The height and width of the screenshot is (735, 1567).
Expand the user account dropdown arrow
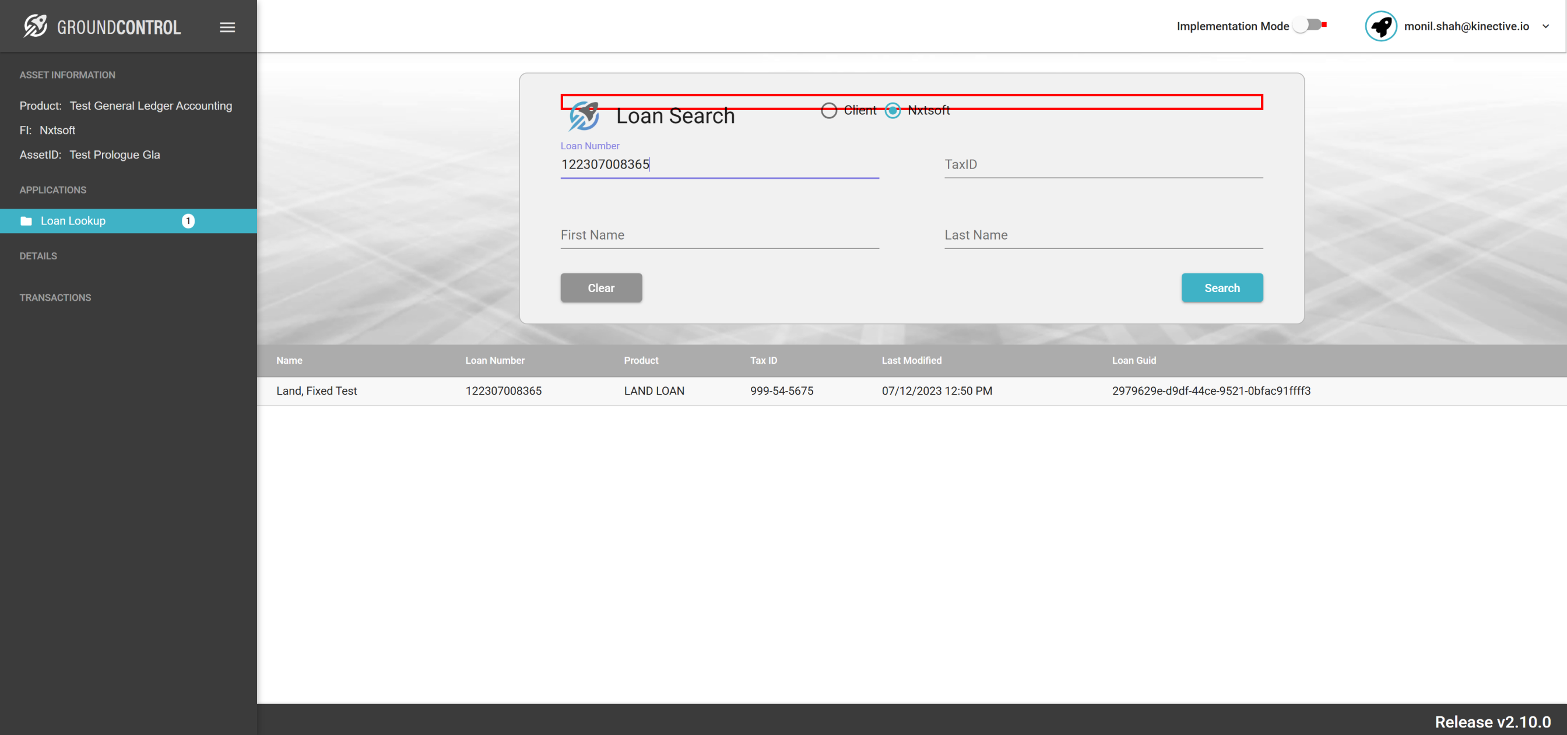pyautogui.click(x=1545, y=26)
